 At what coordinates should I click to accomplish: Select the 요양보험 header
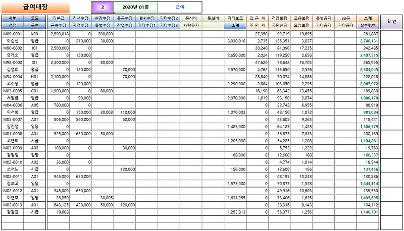pyautogui.click(x=301, y=25)
